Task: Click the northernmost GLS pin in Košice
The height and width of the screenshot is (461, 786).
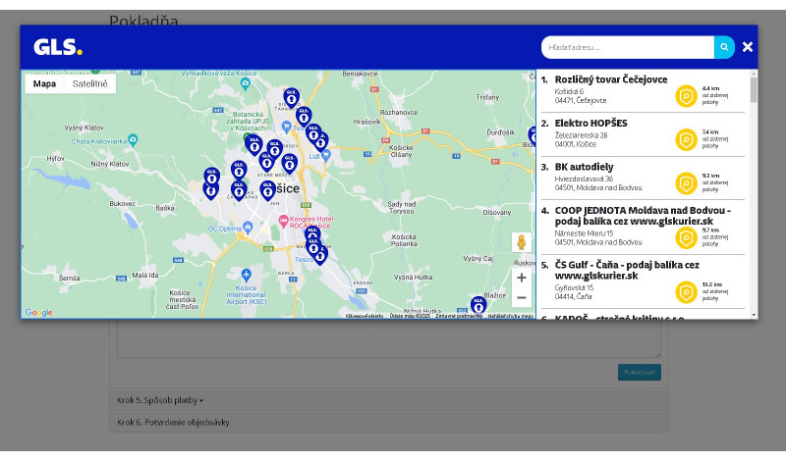Action: 291,96
